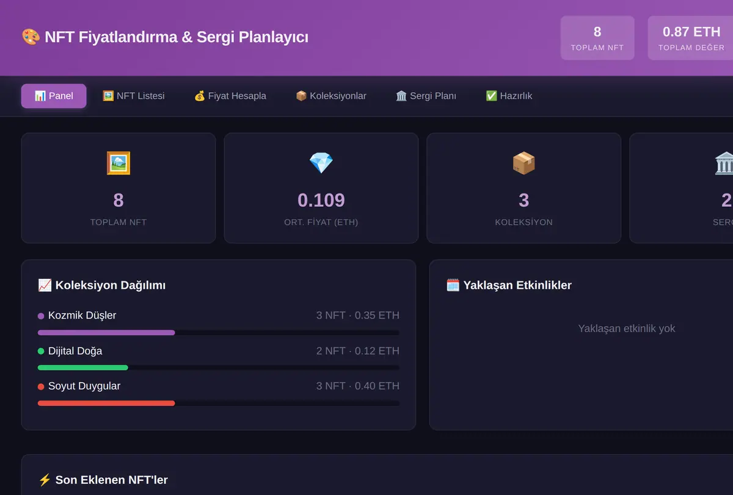The height and width of the screenshot is (495, 733).
Task: Click the bank building icon in fourth card
Action: pos(725,163)
